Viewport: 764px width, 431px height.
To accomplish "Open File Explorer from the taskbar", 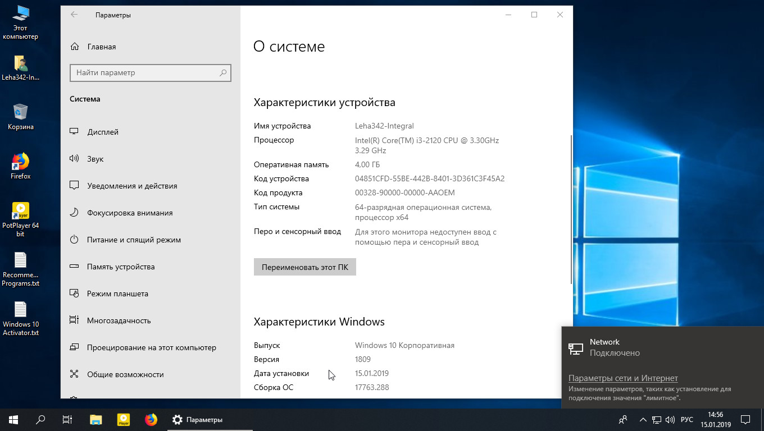I will (96, 419).
